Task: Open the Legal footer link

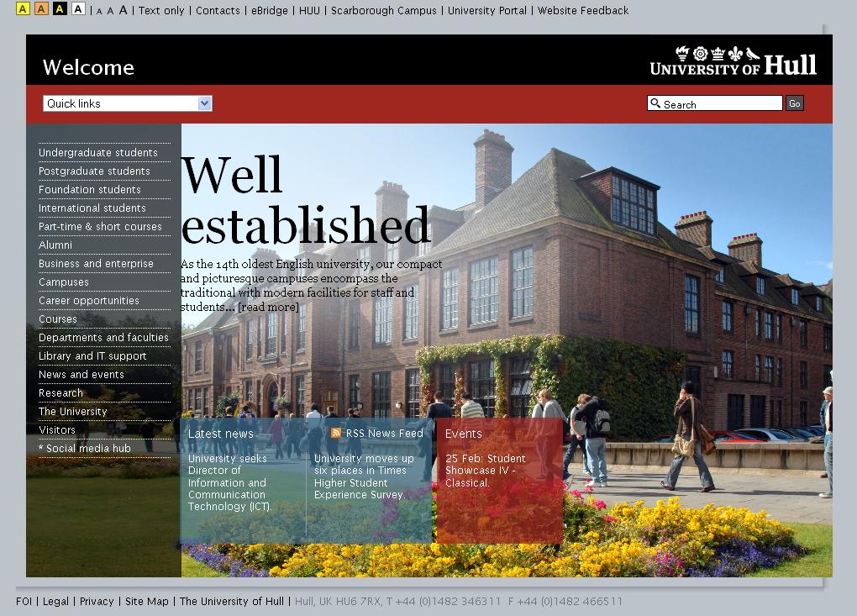Action: pos(55,601)
